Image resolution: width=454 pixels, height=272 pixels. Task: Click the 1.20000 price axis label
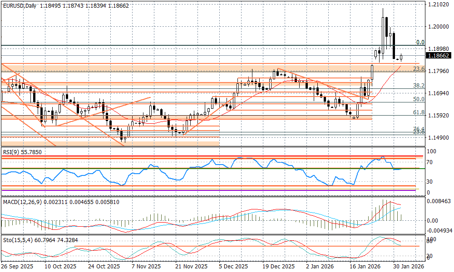(x=438, y=27)
